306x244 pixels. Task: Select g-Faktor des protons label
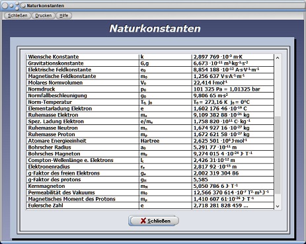pyautogui.click(x=54, y=180)
